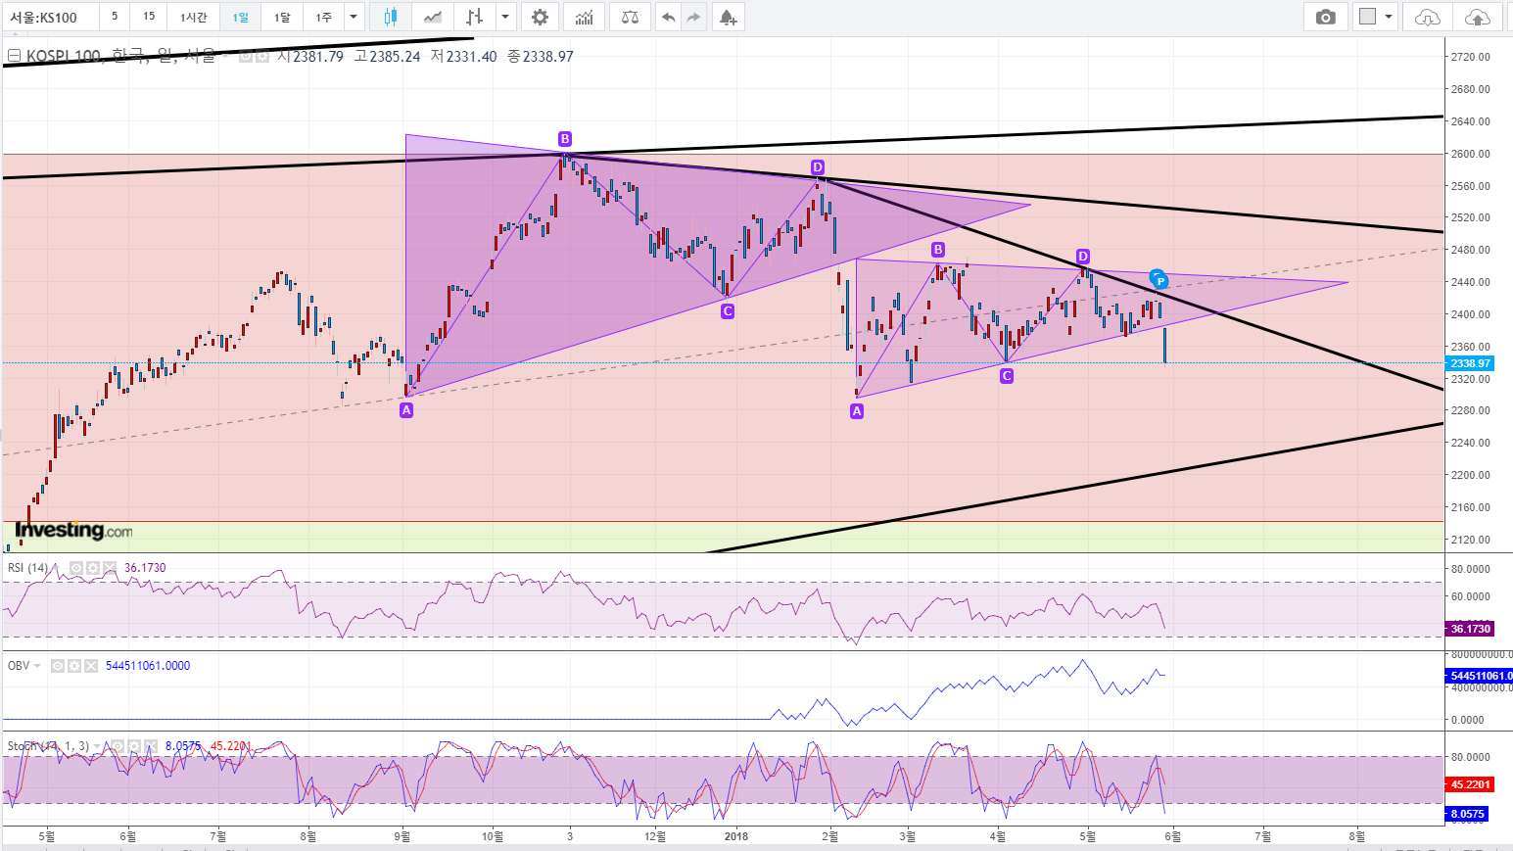Click the 2600.00 price axis label
The width and height of the screenshot is (1513, 851).
coord(1471,154)
